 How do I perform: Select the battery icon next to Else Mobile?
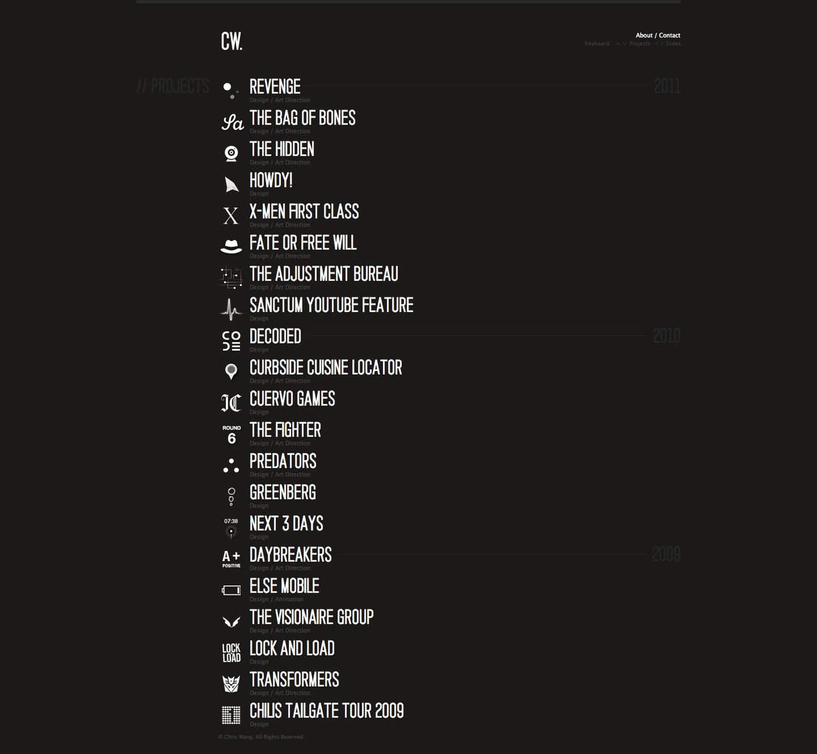231,589
